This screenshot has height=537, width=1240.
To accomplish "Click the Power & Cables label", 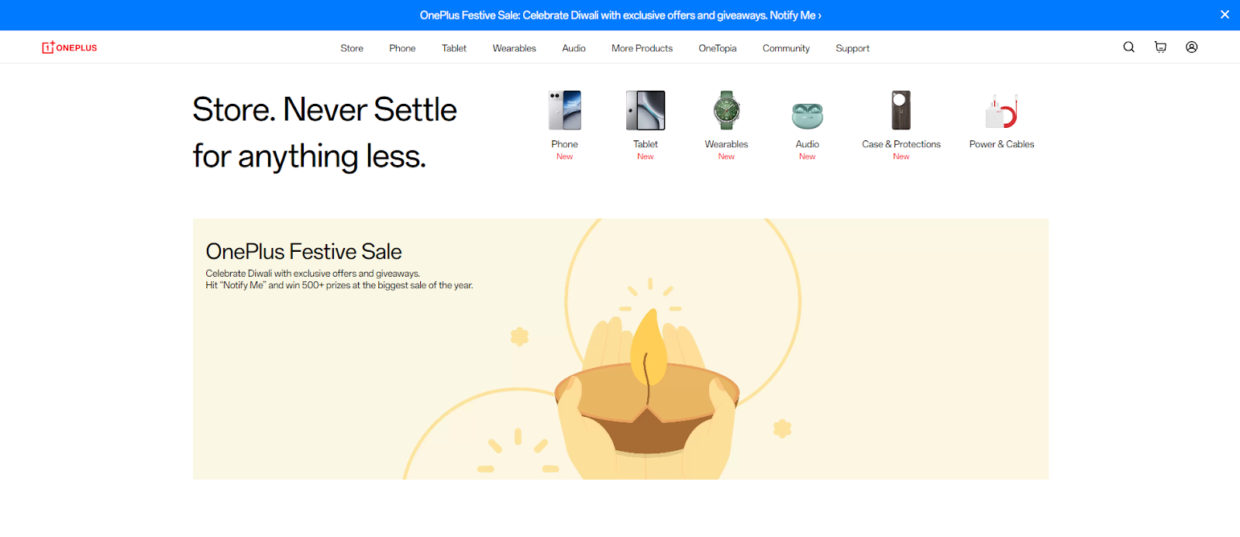I will pyautogui.click(x=1001, y=144).
